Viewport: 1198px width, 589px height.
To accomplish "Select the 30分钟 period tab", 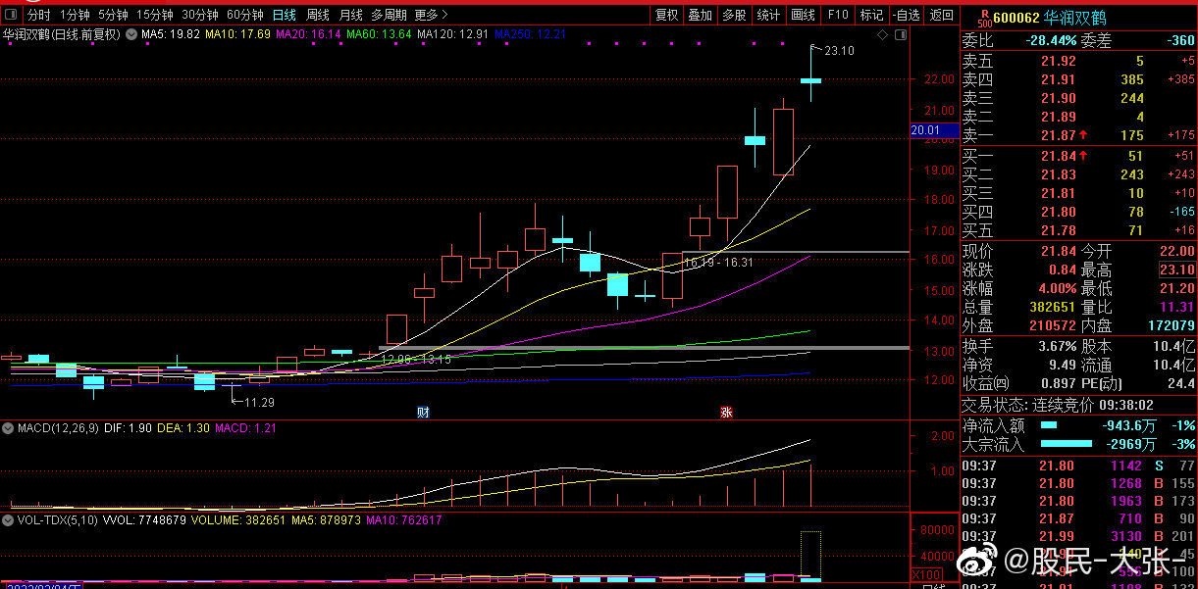I will 199,15.
